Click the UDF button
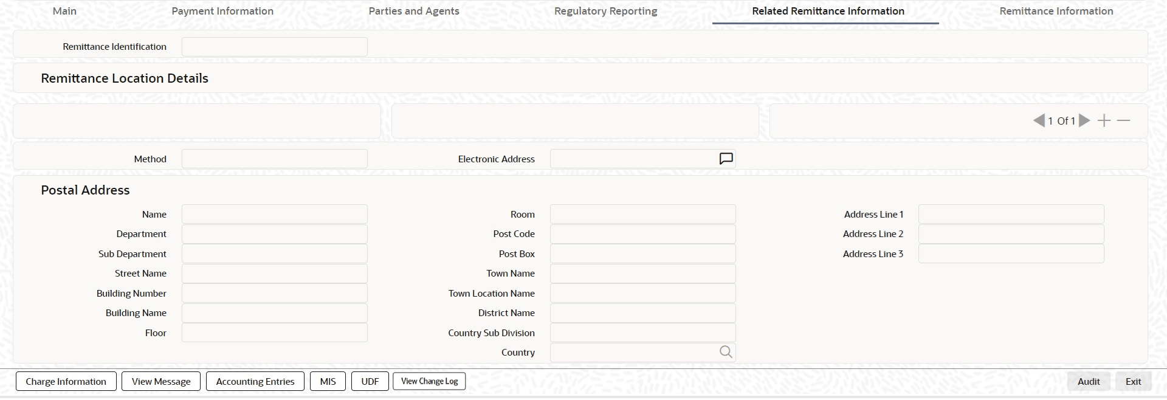 click(x=370, y=382)
